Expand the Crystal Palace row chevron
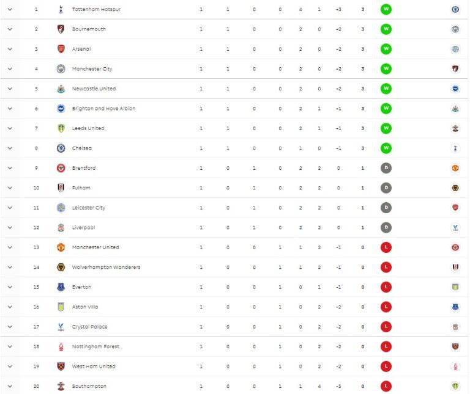This screenshot has width=470, height=394. 10,327
